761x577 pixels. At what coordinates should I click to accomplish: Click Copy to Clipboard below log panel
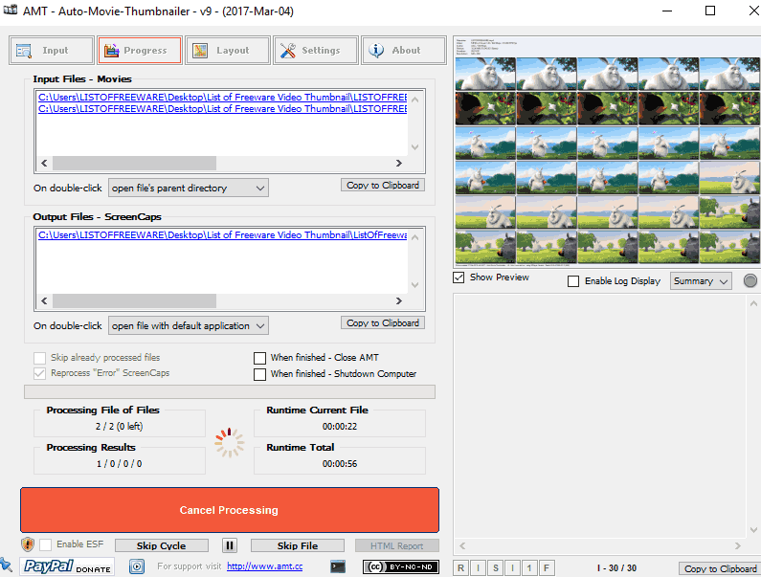pyautogui.click(x=720, y=568)
